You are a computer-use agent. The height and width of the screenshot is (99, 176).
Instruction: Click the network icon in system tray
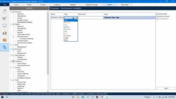[x=163, y=97]
